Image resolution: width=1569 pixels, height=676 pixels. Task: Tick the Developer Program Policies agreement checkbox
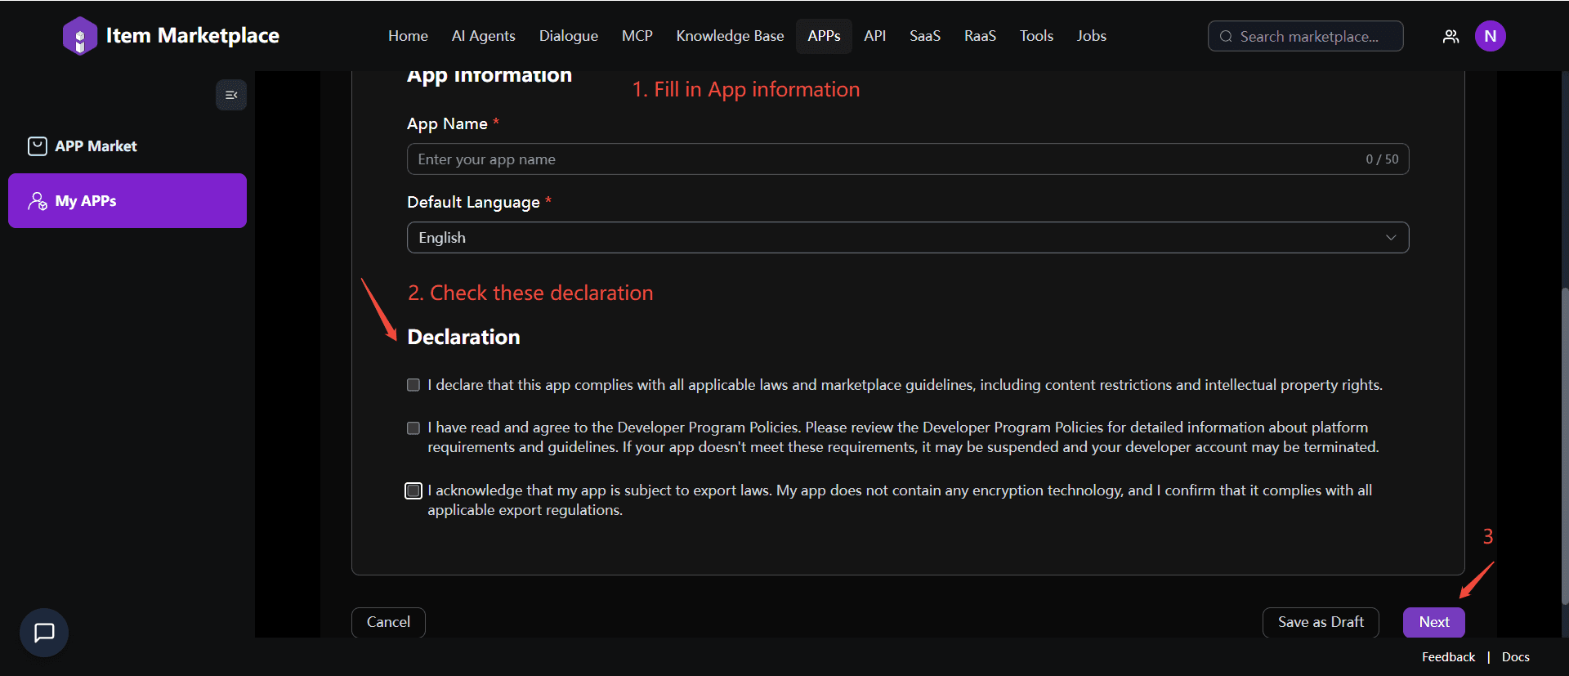pyautogui.click(x=413, y=428)
